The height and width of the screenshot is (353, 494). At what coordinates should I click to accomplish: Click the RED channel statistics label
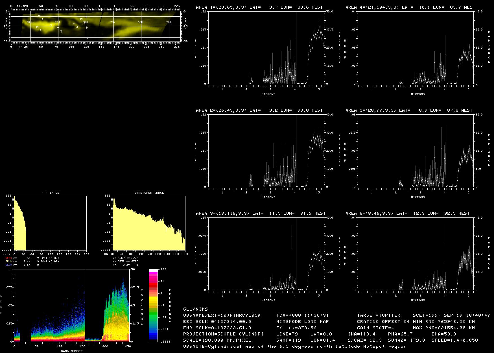8,258
